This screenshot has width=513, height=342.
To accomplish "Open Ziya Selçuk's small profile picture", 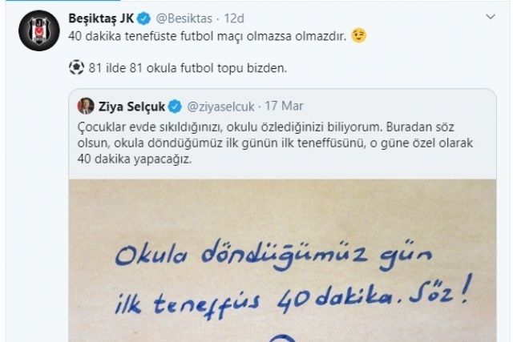I will 86,106.
